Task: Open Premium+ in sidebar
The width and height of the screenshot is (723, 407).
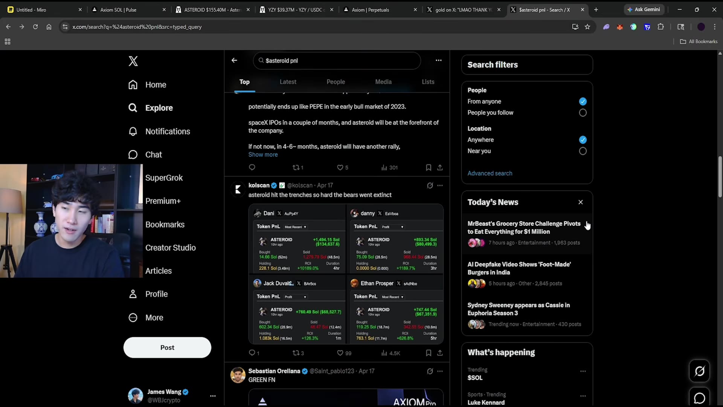Action: point(163,201)
